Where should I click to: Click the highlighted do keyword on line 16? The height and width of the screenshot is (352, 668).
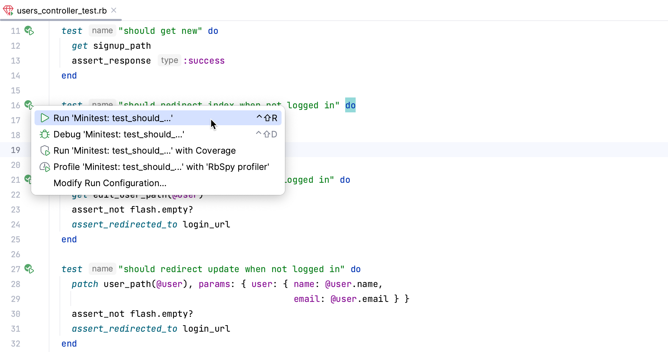pos(350,105)
